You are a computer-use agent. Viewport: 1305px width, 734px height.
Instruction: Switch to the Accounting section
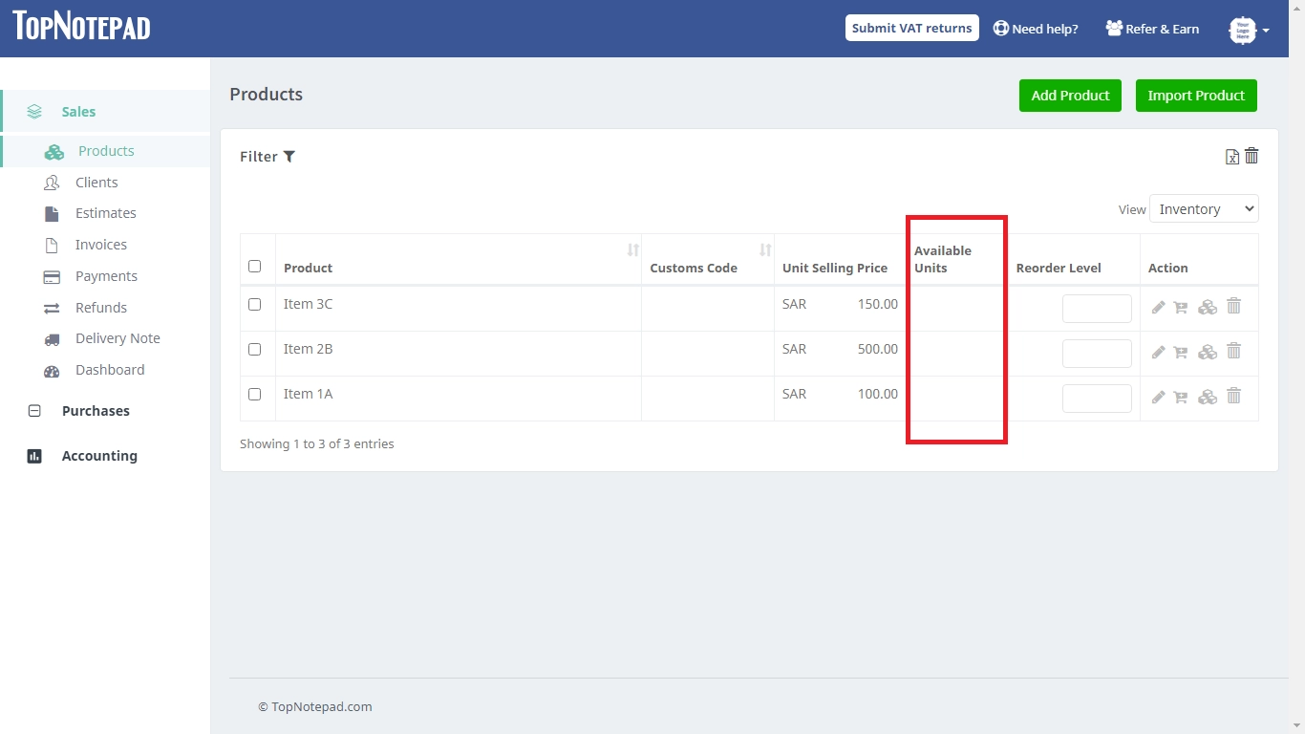(99, 456)
